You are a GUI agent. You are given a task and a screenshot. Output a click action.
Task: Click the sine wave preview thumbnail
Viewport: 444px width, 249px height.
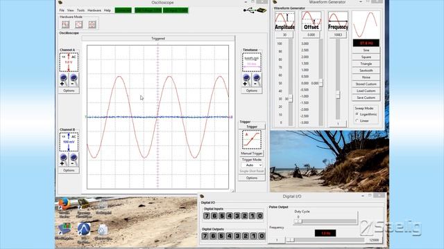[x=366, y=25]
